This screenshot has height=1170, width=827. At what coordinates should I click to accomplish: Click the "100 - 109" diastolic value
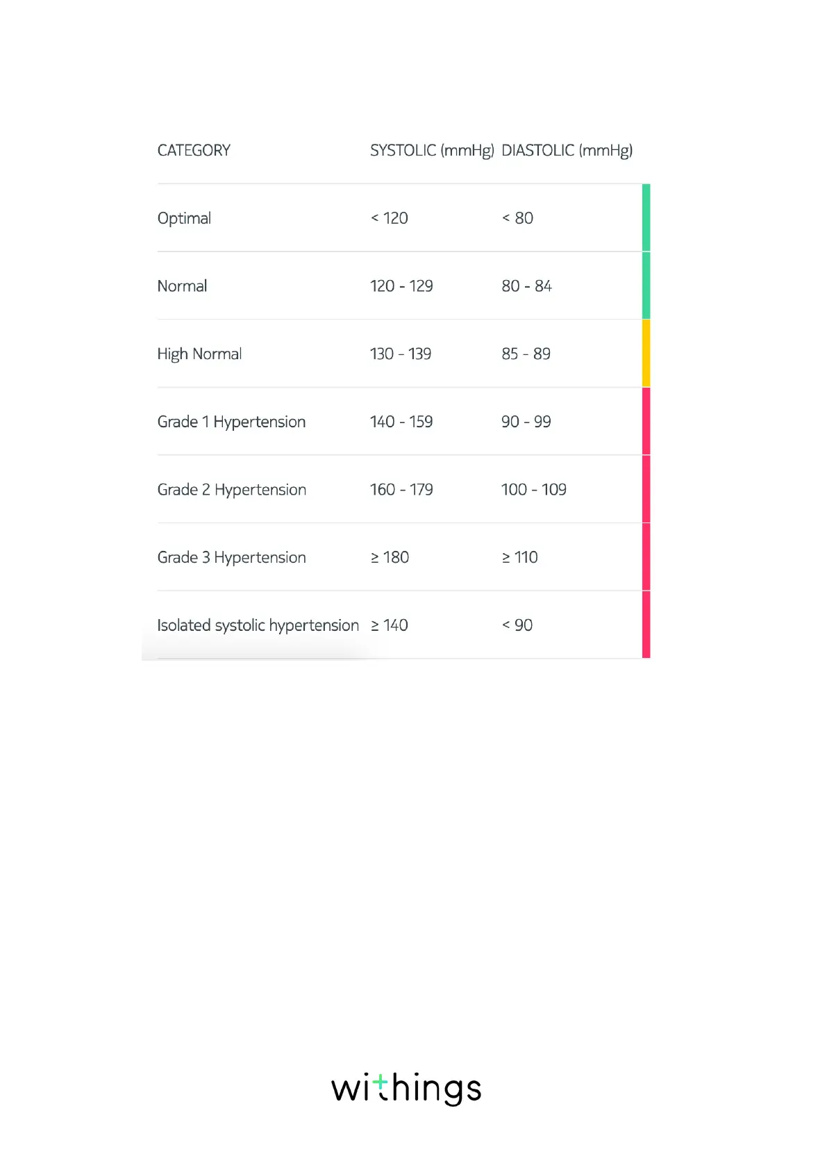click(x=533, y=490)
